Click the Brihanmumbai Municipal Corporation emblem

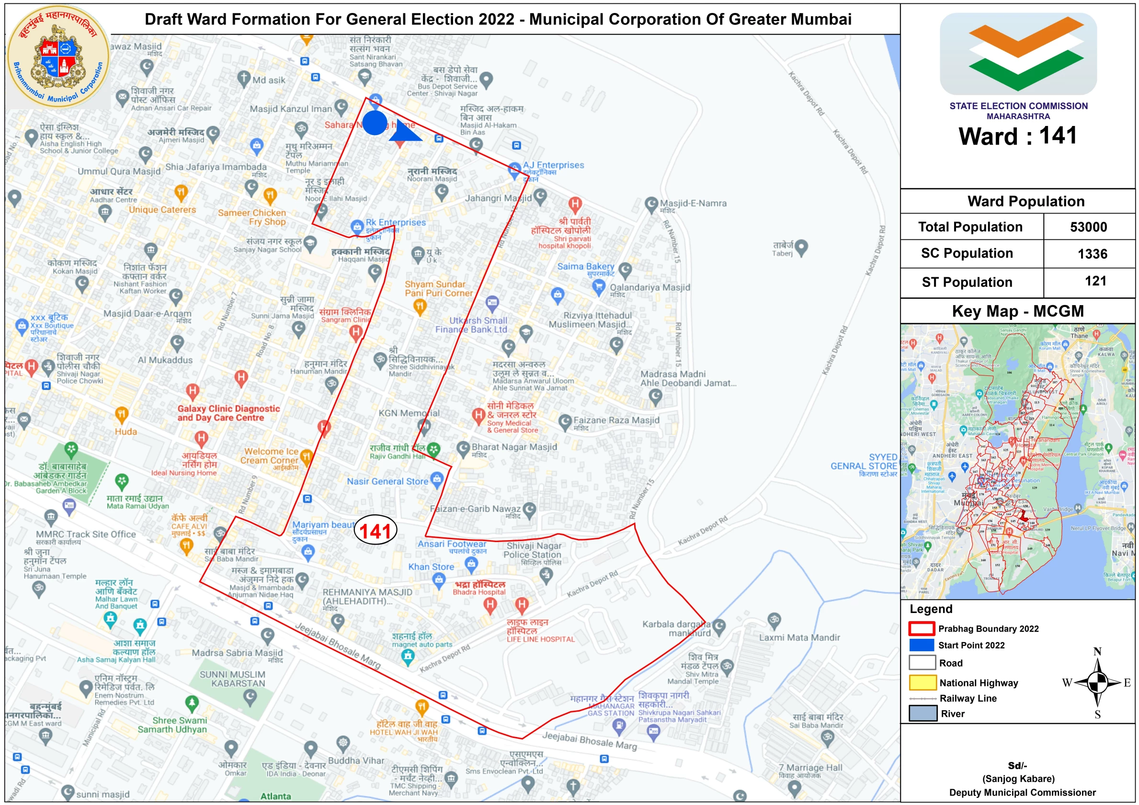click(x=58, y=57)
